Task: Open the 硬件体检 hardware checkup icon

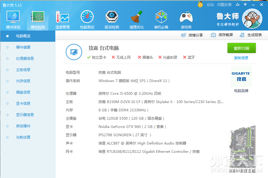Action: pos(13,17)
